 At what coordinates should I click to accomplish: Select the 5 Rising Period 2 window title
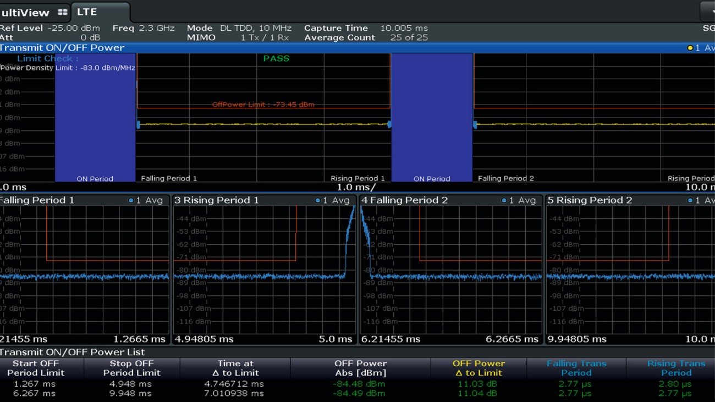[x=587, y=200]
